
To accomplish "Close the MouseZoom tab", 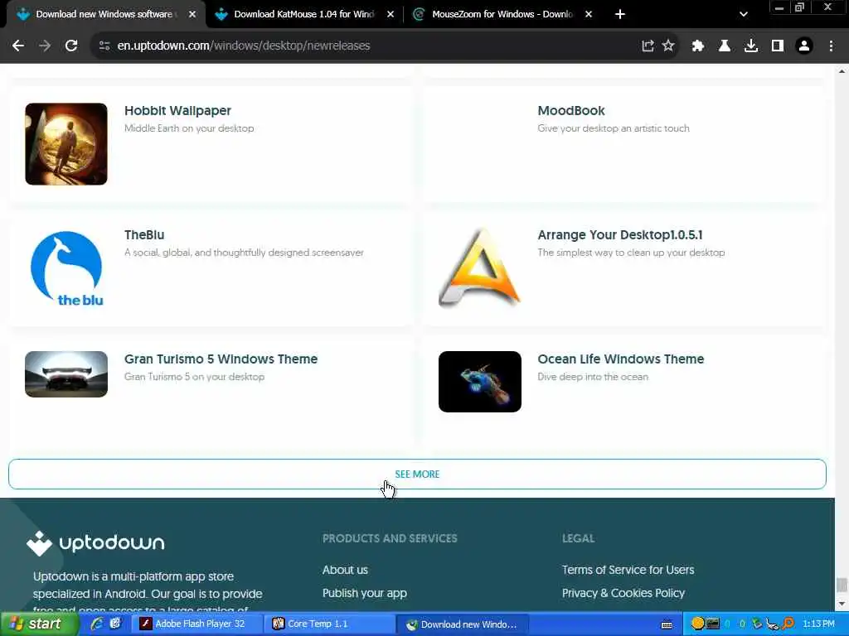I will pos(589,15).
